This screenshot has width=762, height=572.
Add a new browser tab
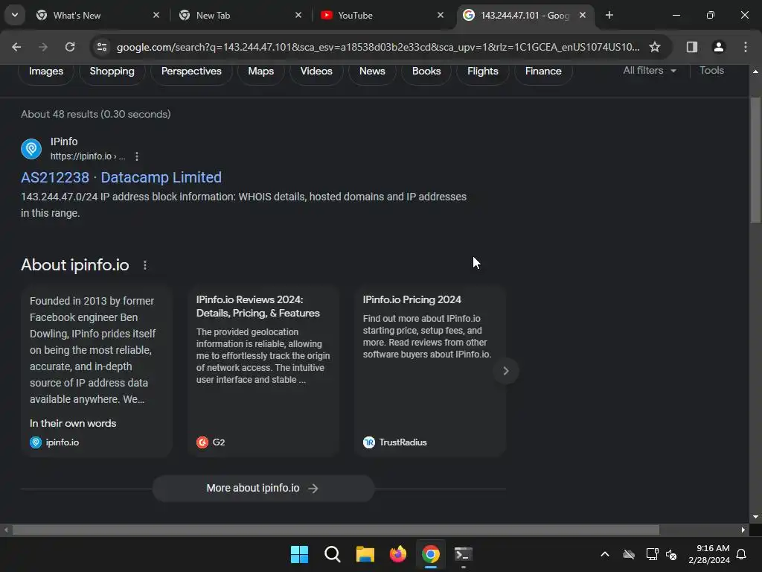pos(609,15)
